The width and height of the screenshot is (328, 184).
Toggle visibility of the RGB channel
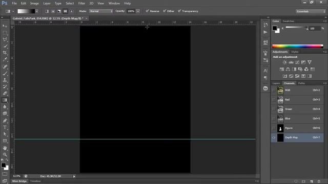tap(274, 90)
